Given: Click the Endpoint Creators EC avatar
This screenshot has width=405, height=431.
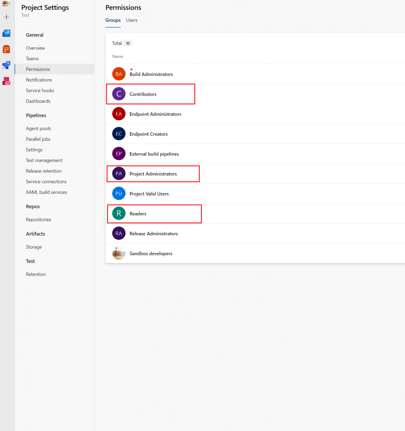Looking at the screenshot, I should [119, 134].
